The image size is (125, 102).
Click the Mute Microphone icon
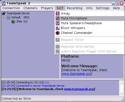coord(58,18)
